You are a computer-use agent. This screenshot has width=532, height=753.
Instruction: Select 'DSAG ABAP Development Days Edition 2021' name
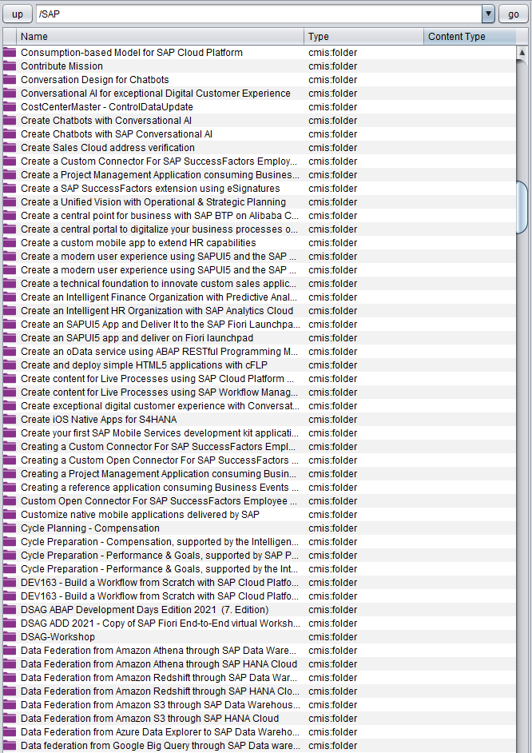click(x=145, y=610)
